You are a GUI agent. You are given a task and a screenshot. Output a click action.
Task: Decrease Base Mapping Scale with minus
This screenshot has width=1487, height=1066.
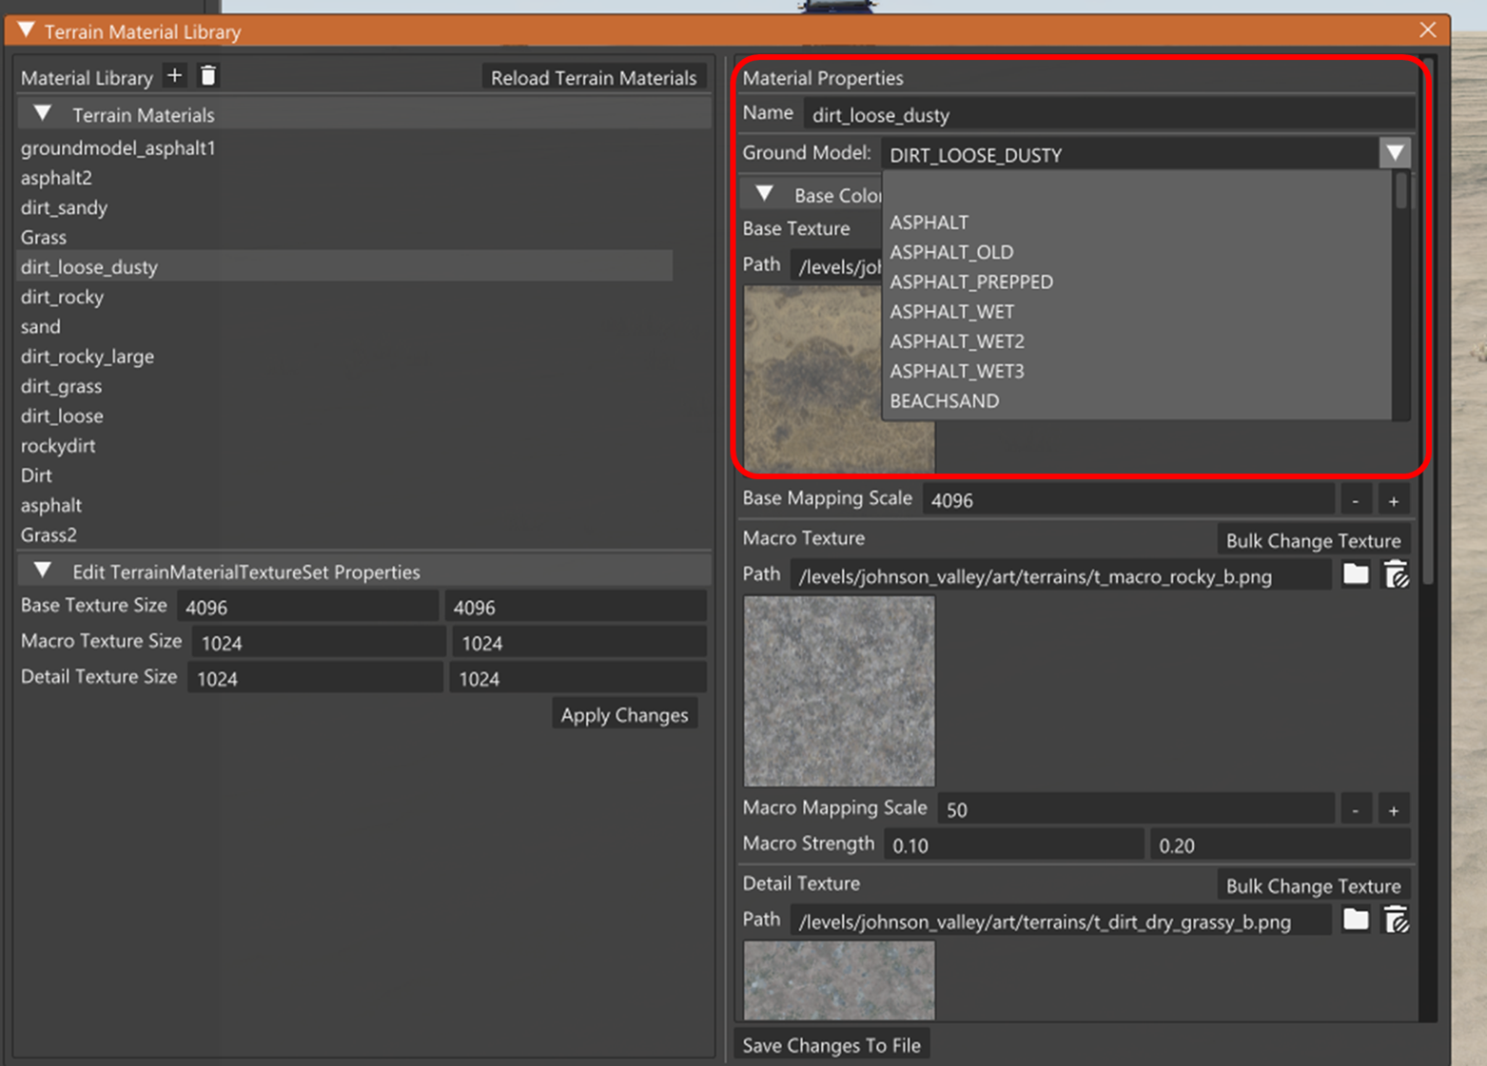coord(1356,499)
